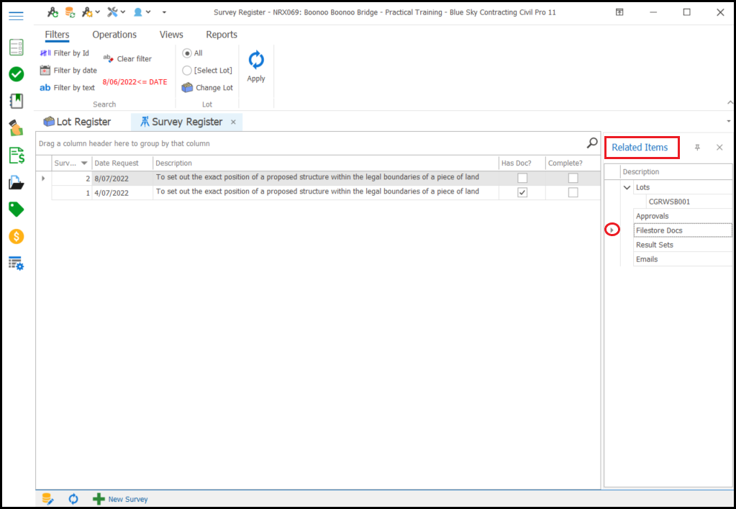Image resolution: width=736 pixels, height=509 pixels.
Task: Select the [Select Lot] radio option
Action: 187,71
